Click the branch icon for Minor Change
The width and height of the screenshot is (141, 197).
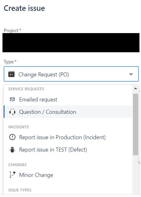12,175
